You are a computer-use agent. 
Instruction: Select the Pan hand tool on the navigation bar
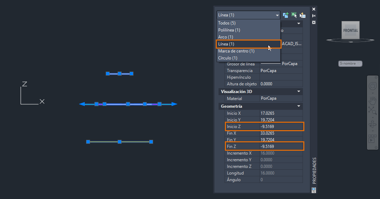click(x=373, y=100)
